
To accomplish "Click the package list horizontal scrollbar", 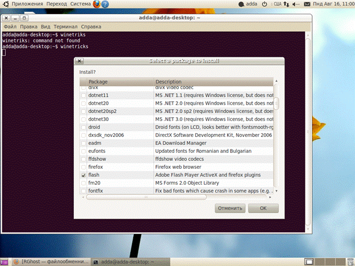I will click(x=146, y=197).
